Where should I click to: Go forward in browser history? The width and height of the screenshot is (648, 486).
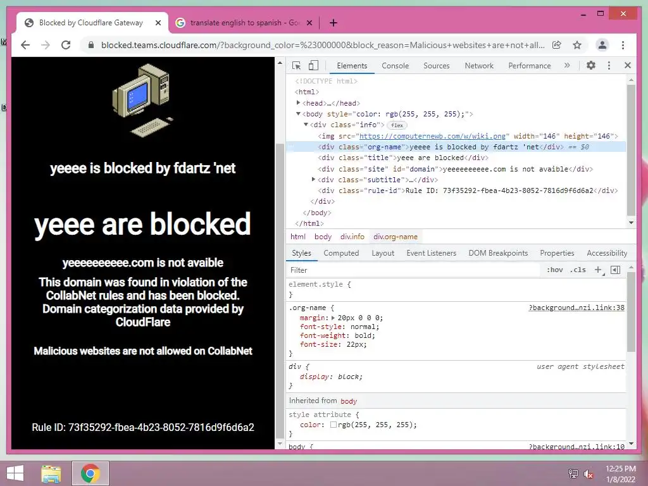(46, 45)
